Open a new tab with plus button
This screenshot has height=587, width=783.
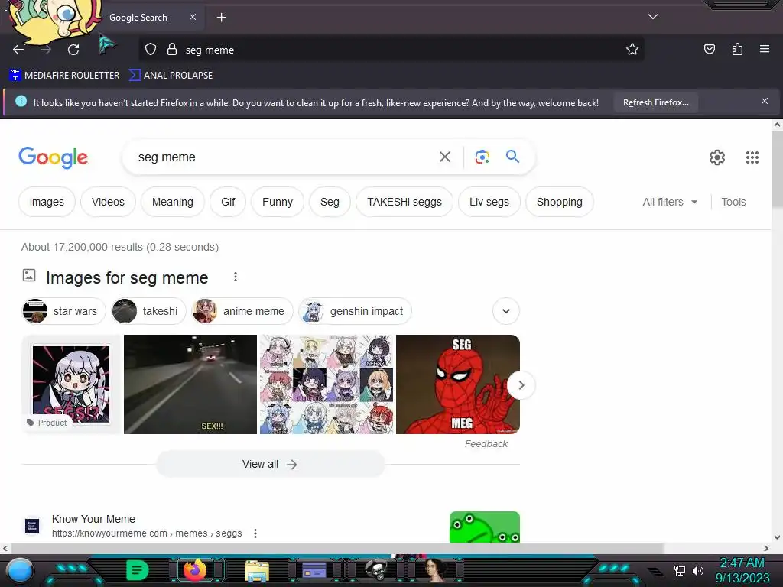(221, 18)
